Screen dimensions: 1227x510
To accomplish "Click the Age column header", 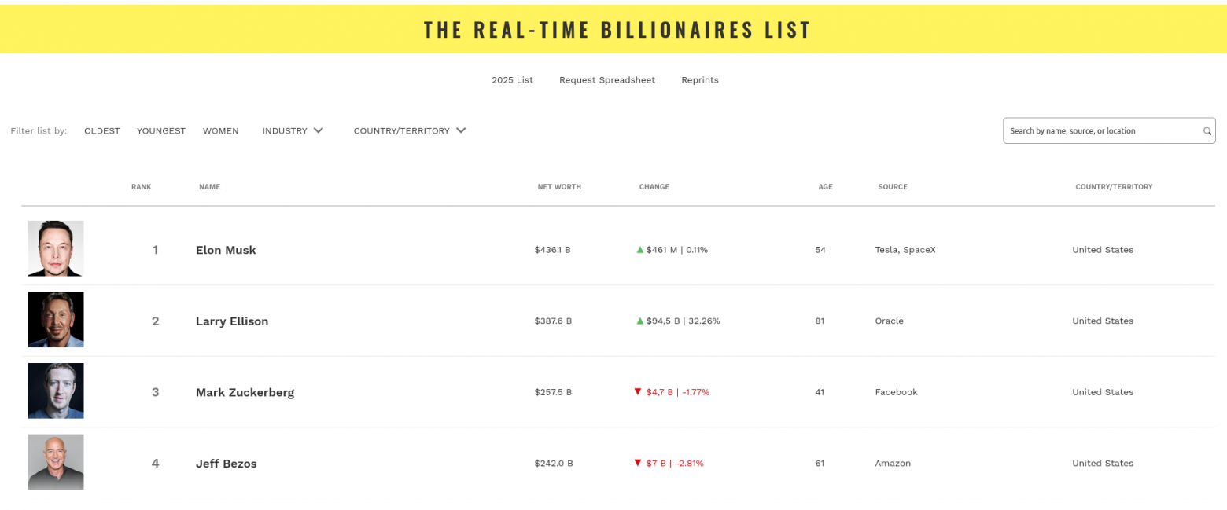I will click(x=825, y=187).
